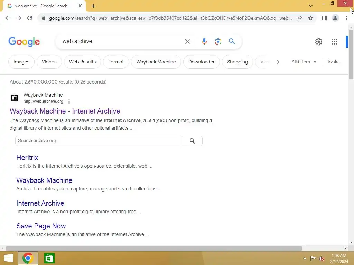Open more options beside web.archive.org
Screen dimensions: 354x265
click(69, 101)
